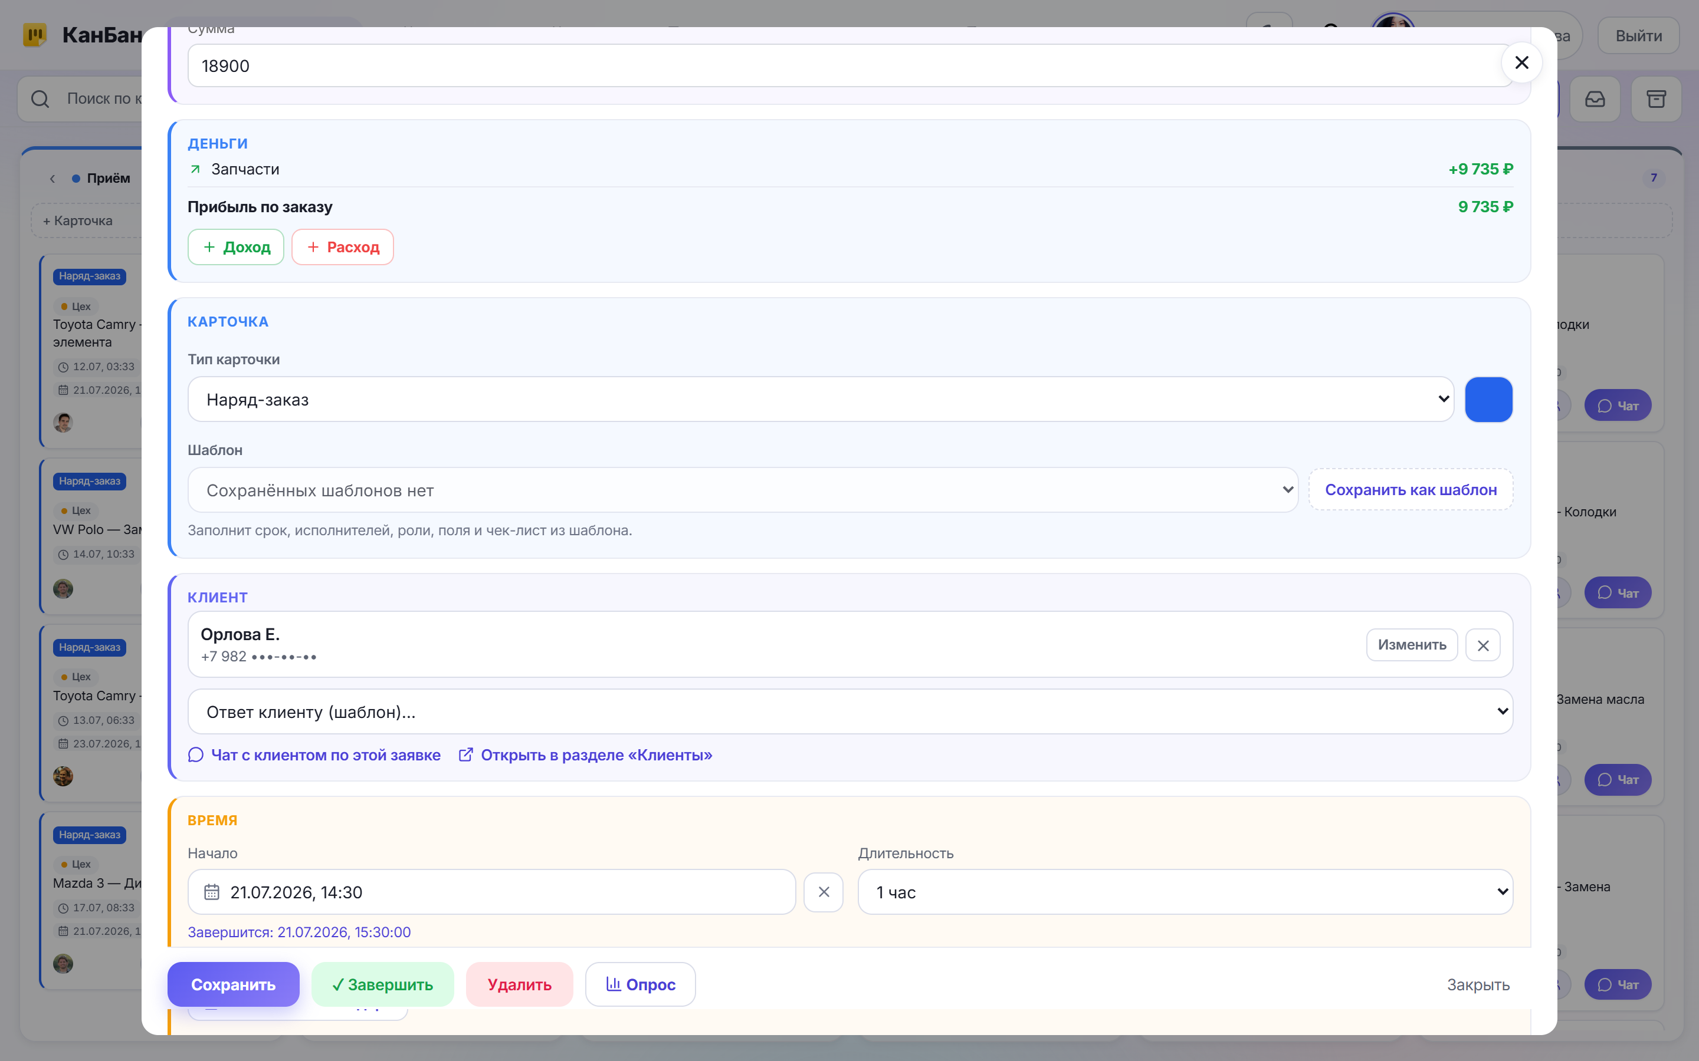Remove client Орлова Е. with X icon
The width and height of the screenshot is (1699, 1061).
coord(1482,645)
